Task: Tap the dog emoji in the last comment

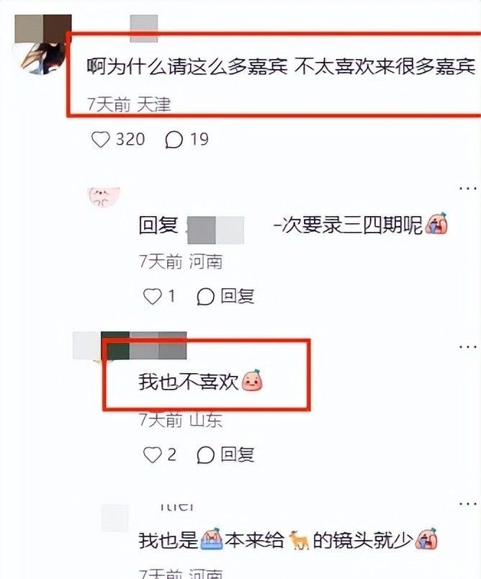Action: pos(299,540)
